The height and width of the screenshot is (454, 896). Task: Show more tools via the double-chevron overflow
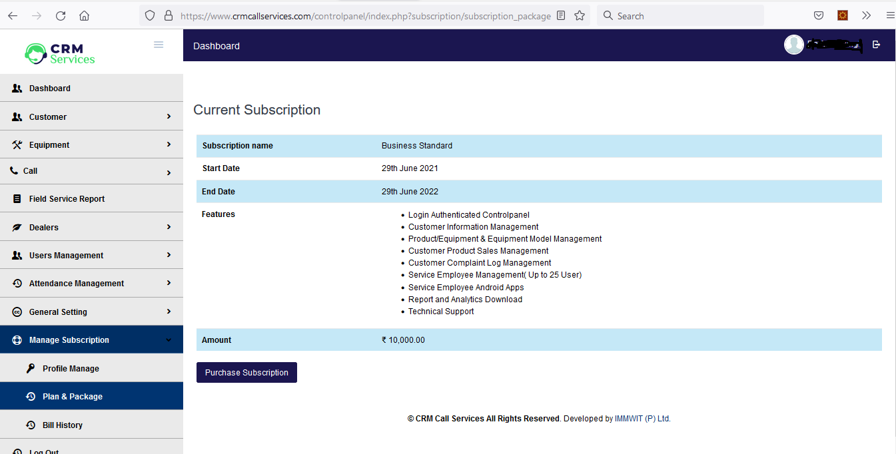pyautogui.click(x=866, y=15)
